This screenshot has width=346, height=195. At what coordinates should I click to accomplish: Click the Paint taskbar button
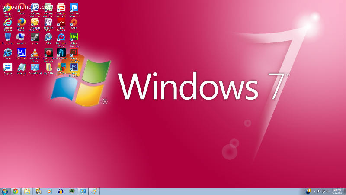[x=94, y=191]
